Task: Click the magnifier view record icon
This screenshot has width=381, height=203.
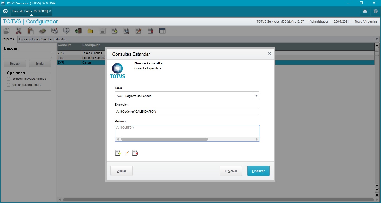Action: pos(126,31)
